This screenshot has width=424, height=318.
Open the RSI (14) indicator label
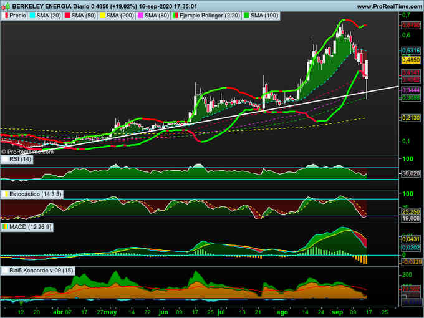click(21, 159)
